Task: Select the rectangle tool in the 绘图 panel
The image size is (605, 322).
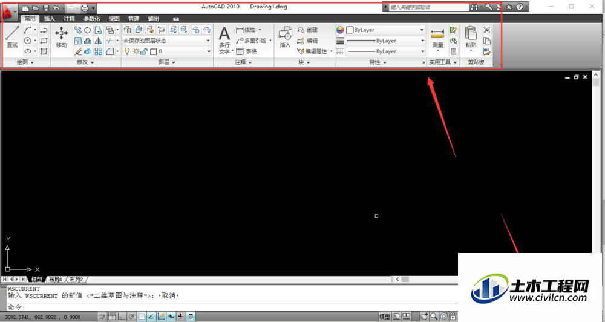Action: (44, 41)
